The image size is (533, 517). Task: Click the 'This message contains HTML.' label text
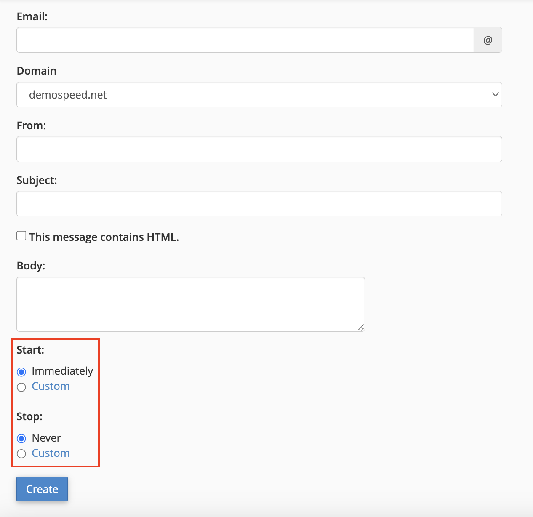pyautogui.click(x=104, y=237)
